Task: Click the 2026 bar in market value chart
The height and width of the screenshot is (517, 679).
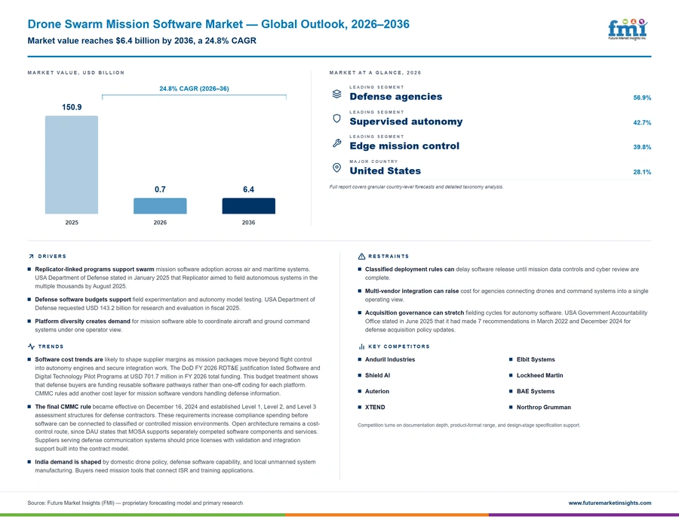Action: click(160, 206)
